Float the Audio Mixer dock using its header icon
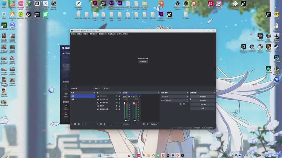Screen dimensions: 282x158 [x=159, y=93]
